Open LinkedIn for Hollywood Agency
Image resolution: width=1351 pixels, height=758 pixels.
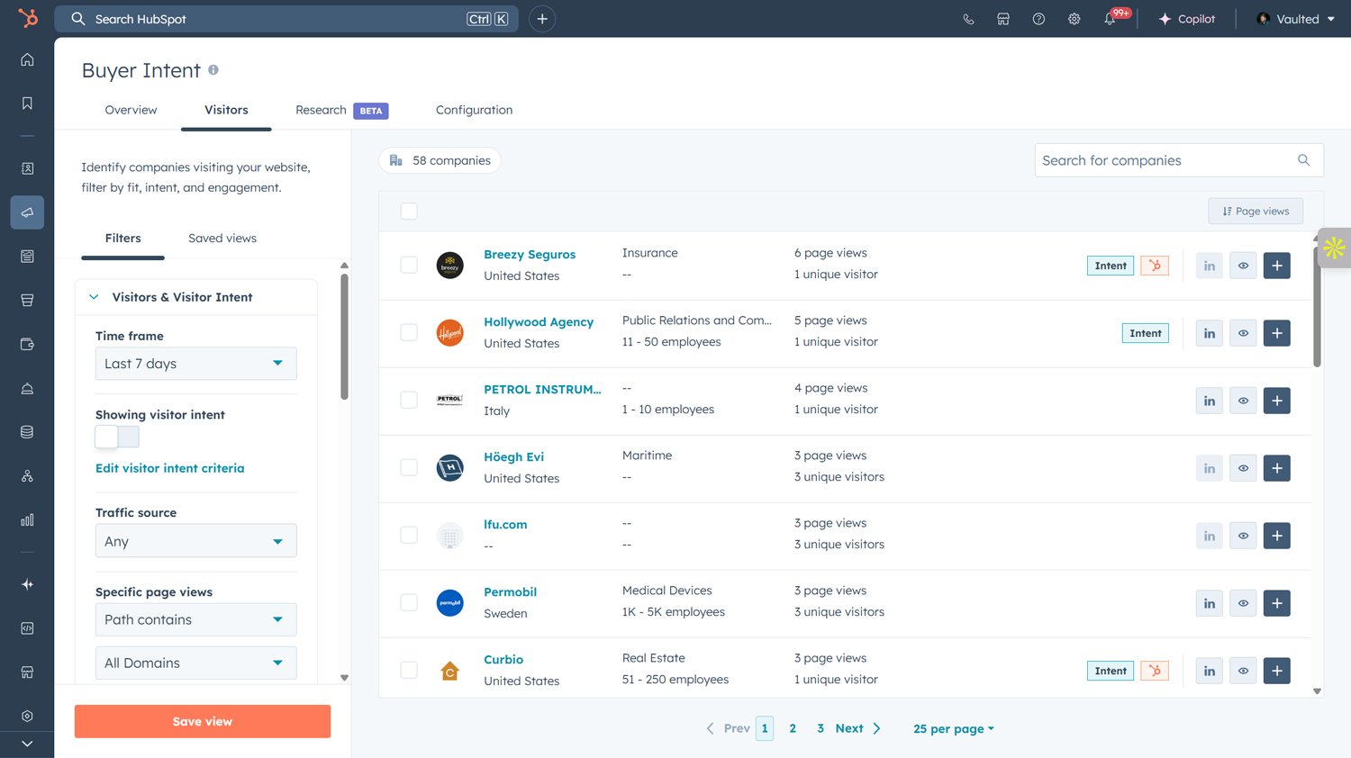click(x=1209, y=333)
